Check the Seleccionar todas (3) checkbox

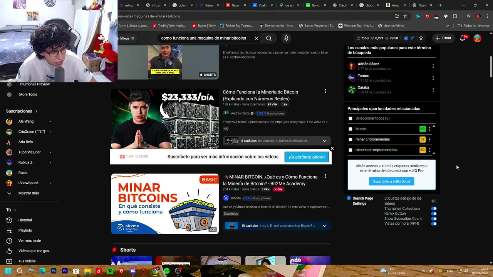350,118
